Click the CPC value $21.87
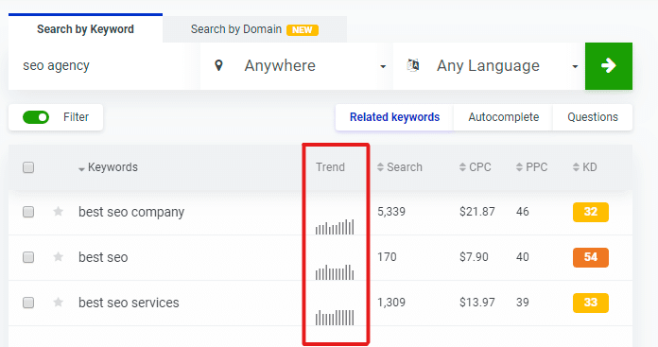The image size is (658, 347). [476, 212]
